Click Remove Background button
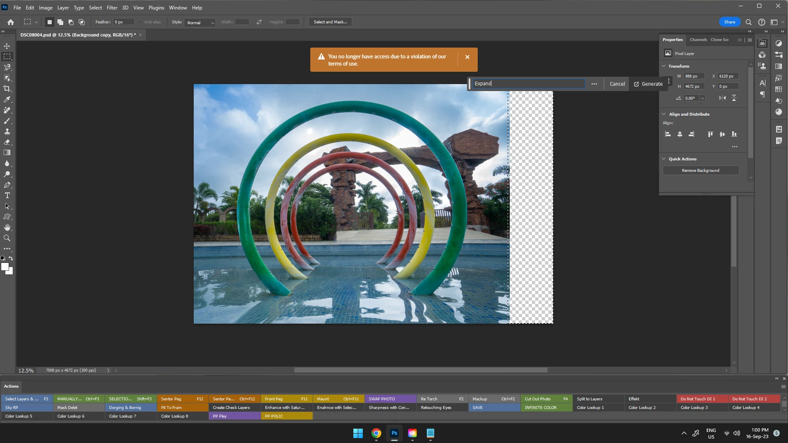 pyautogui.click(x=700, y=170)
